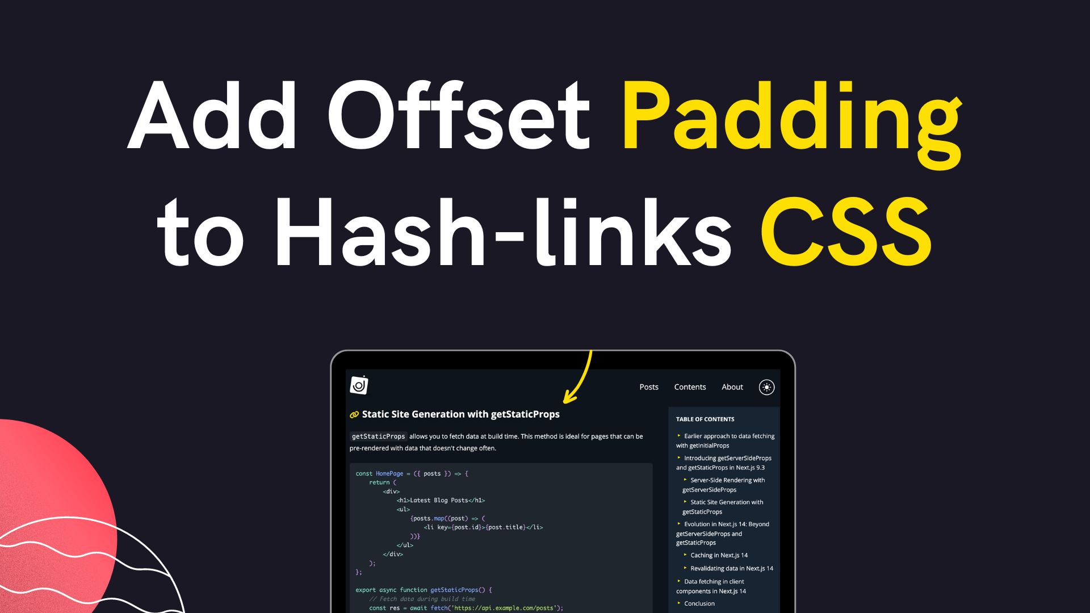
Task: Switch to the About tab
Action: [x=732, y=387]
